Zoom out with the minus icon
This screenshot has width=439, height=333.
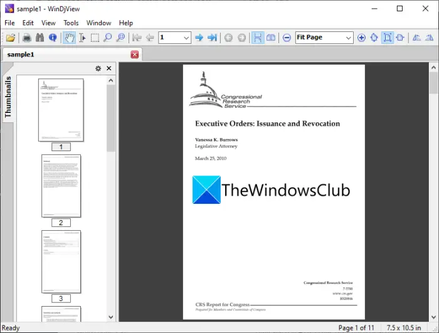(287, 38)
